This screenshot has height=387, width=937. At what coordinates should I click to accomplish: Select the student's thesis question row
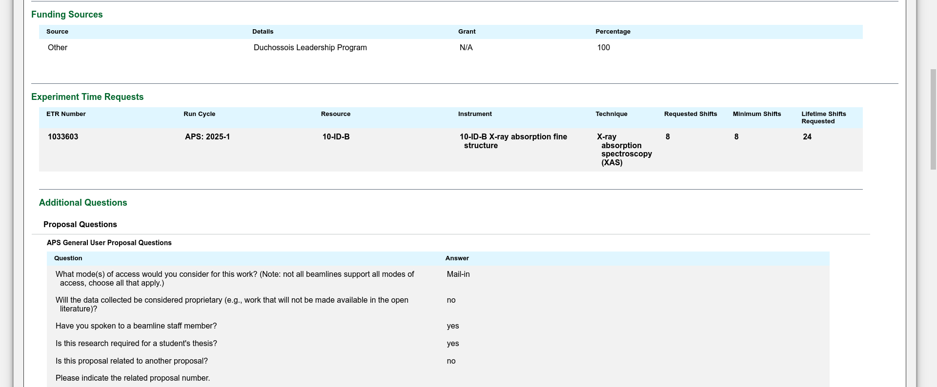click(x=136, y=344)
